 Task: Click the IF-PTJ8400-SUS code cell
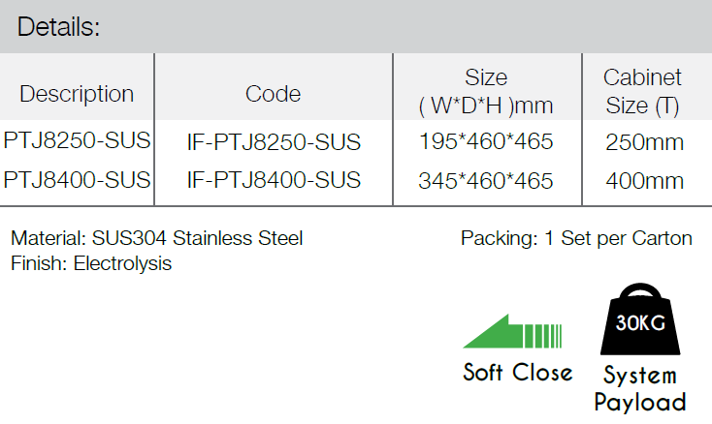274,180
